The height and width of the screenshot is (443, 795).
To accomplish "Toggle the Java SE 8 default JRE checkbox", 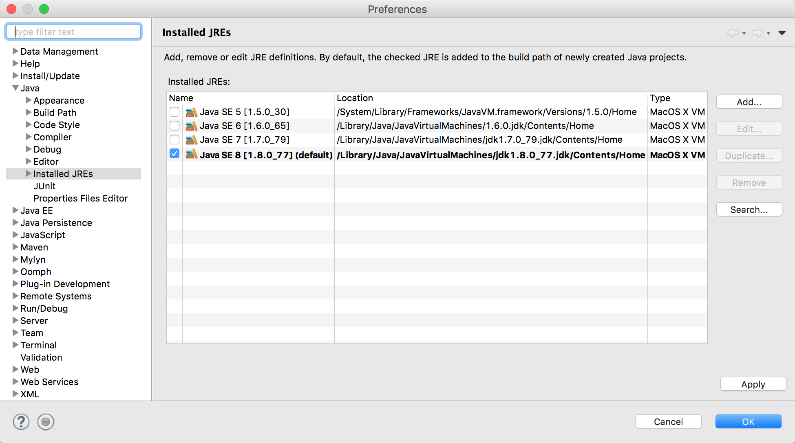I will tap(174, 153).
